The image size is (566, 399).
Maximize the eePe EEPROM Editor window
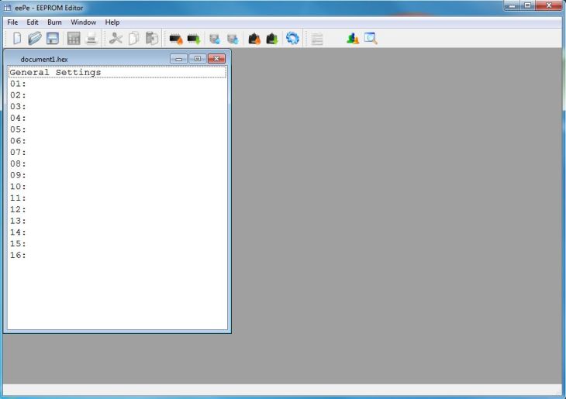pos(527,5)
